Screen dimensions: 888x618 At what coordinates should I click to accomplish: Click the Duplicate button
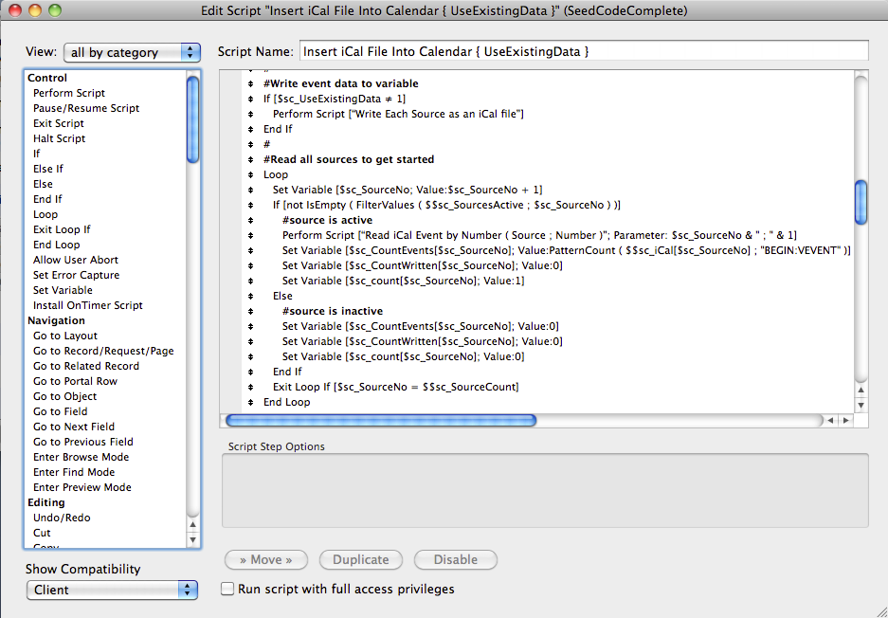tap(361, 559)
